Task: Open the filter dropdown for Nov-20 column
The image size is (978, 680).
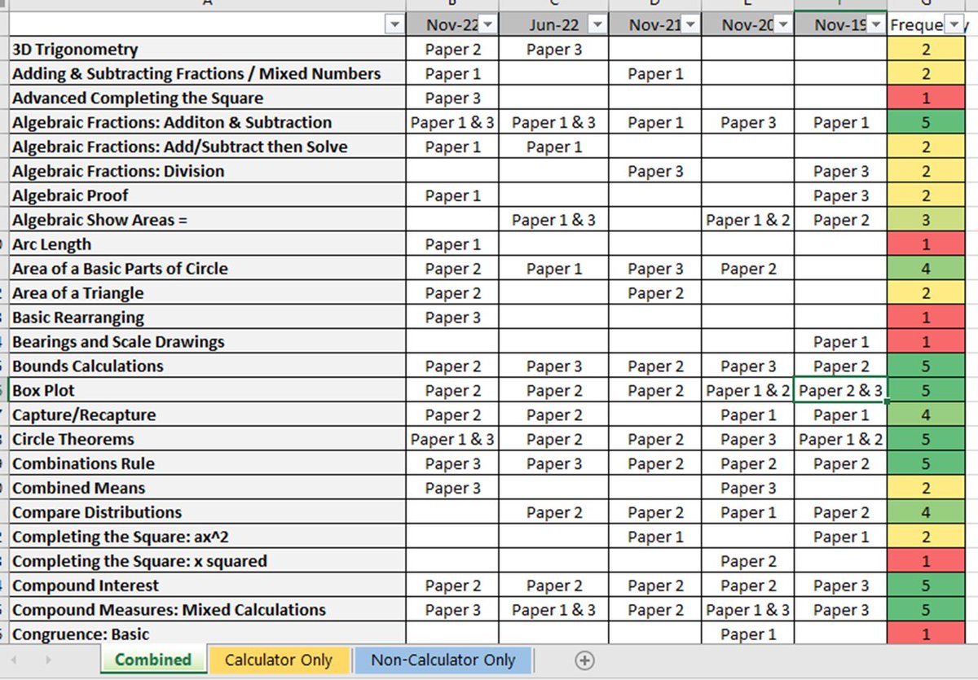Action: (783, 25)
